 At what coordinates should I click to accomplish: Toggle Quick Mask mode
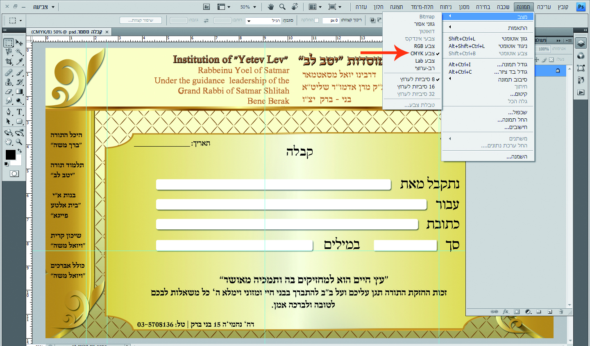tap(14, 174)
